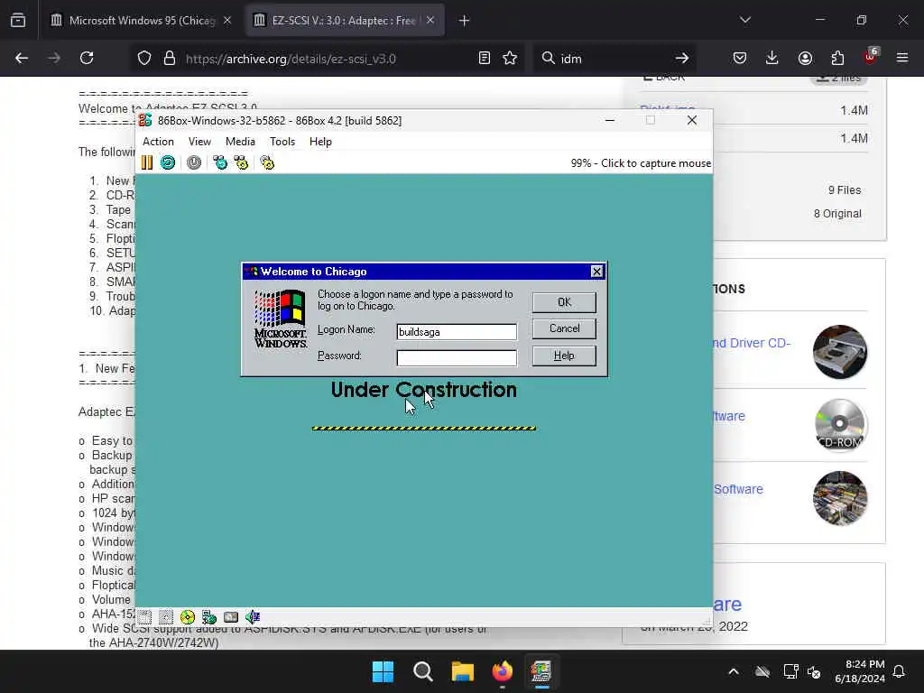Click the hard disk status bar icon
Viewport: 924px width, 693px height.
231,617
